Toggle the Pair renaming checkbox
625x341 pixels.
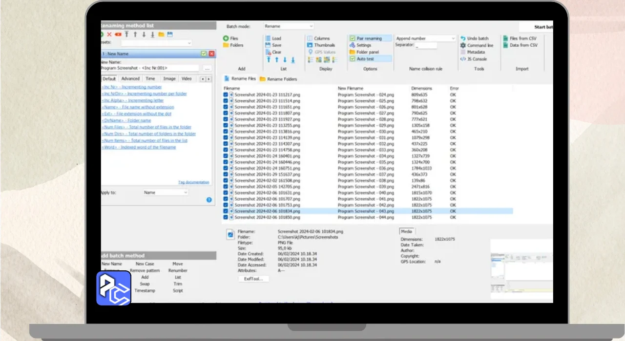click(353, 38)
